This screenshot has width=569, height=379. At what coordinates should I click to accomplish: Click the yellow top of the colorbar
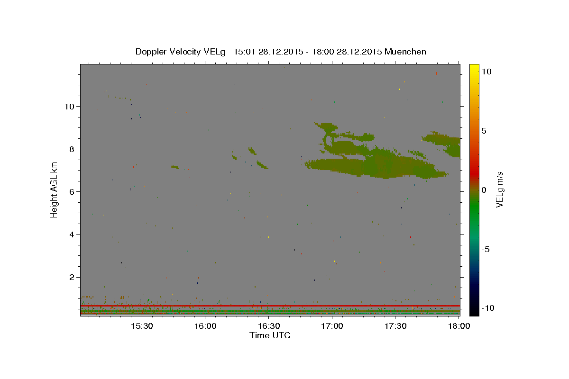pos(474,69)
